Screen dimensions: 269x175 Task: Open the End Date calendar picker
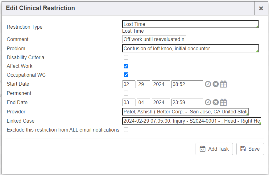click(223, 103)
